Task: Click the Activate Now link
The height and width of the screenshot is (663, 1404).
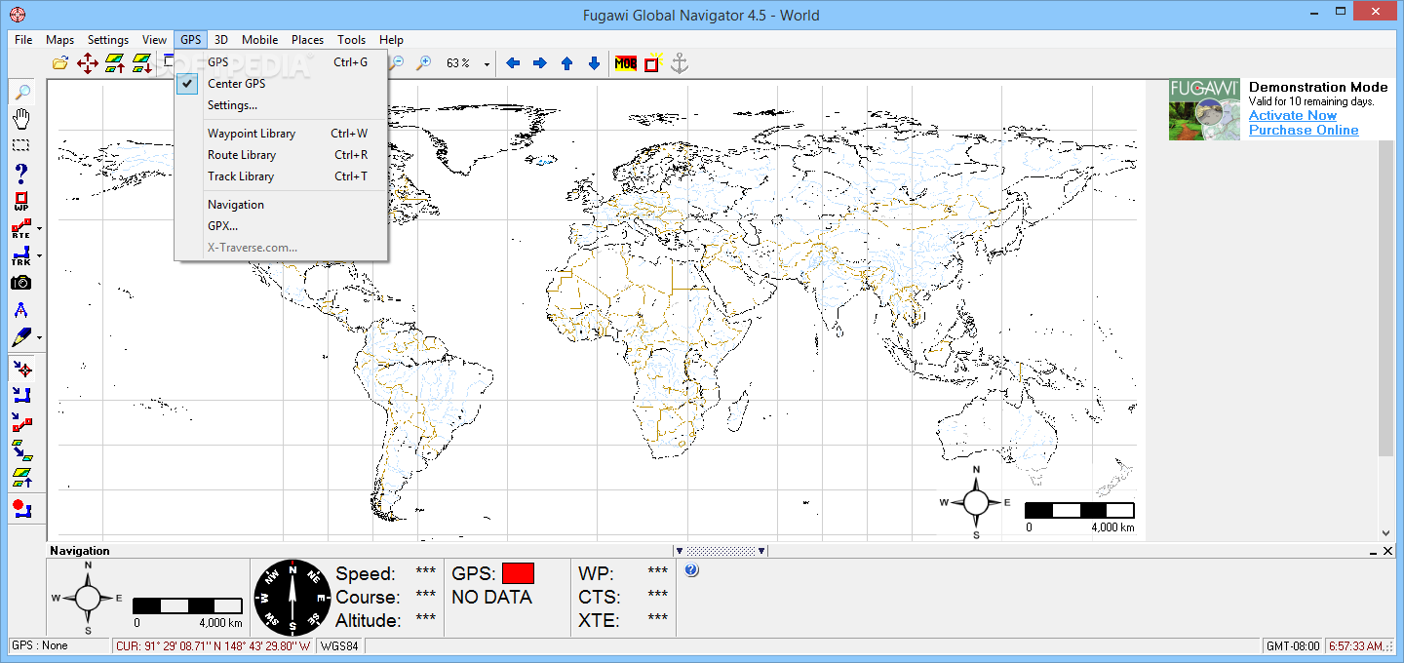Action: (x=1293, y=115)
